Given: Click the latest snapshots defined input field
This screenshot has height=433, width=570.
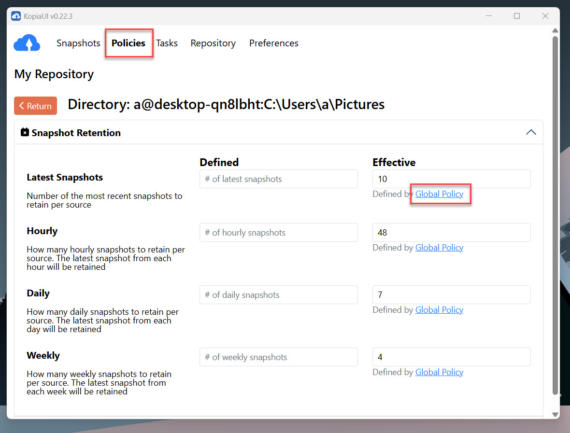Looking at the screenshot, I should [x=278, y=179].
